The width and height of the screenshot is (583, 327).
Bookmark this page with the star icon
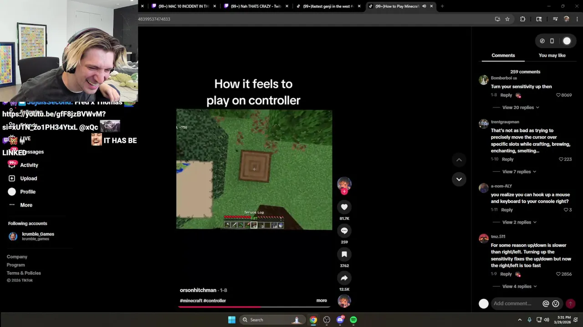(507, 19)
